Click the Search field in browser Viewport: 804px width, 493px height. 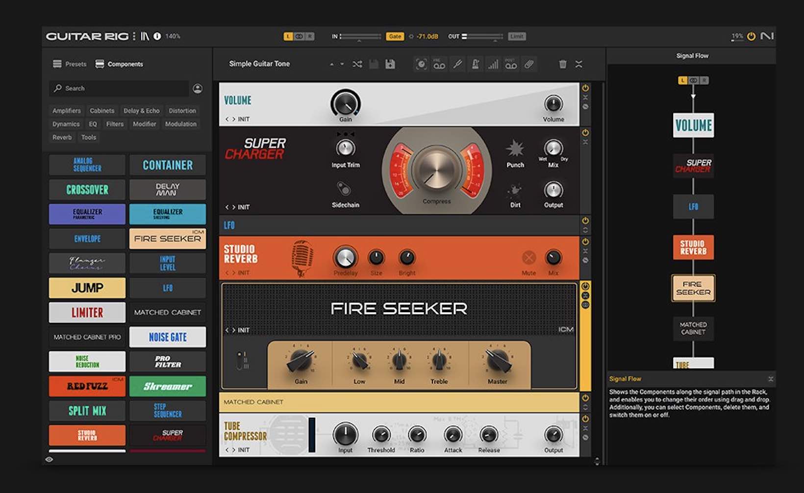119,88
